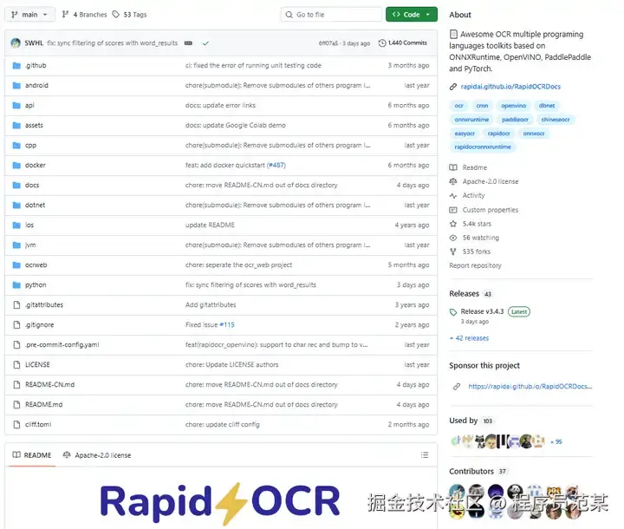This screenshot has height=529, width=624.
Task: Open the README.md file
Action: coord(44,404)
